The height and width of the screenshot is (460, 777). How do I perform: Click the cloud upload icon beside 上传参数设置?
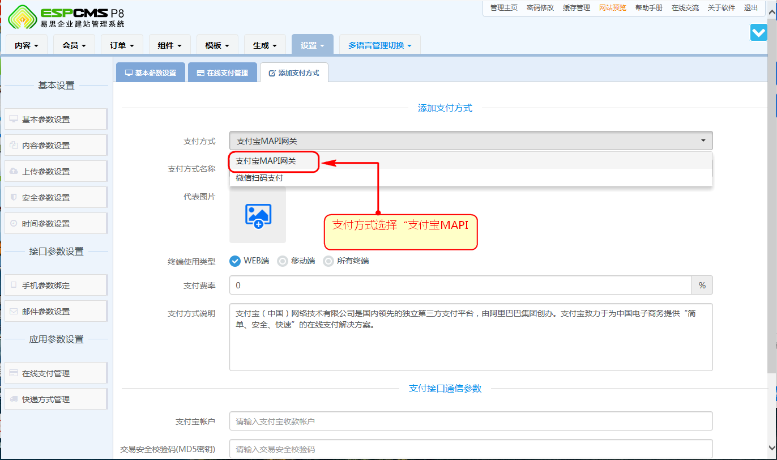[x=14, y=171]
